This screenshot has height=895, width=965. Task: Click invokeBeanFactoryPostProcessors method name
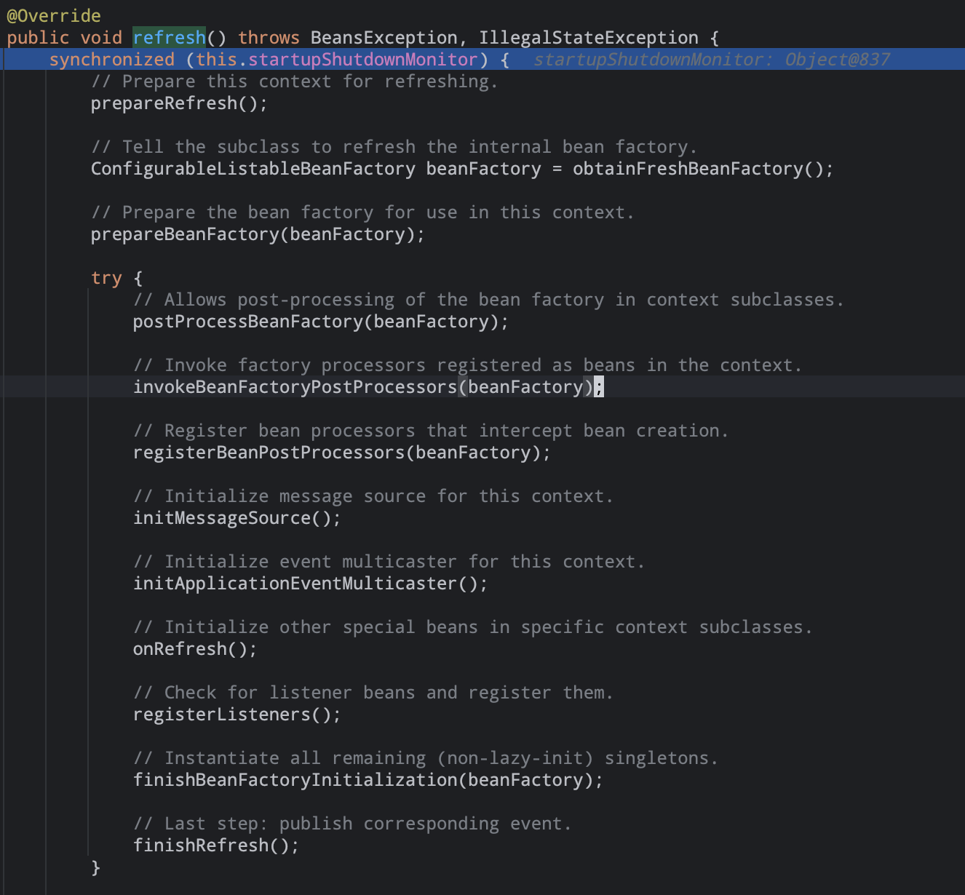pyautogui.click(x=295, y=387)
